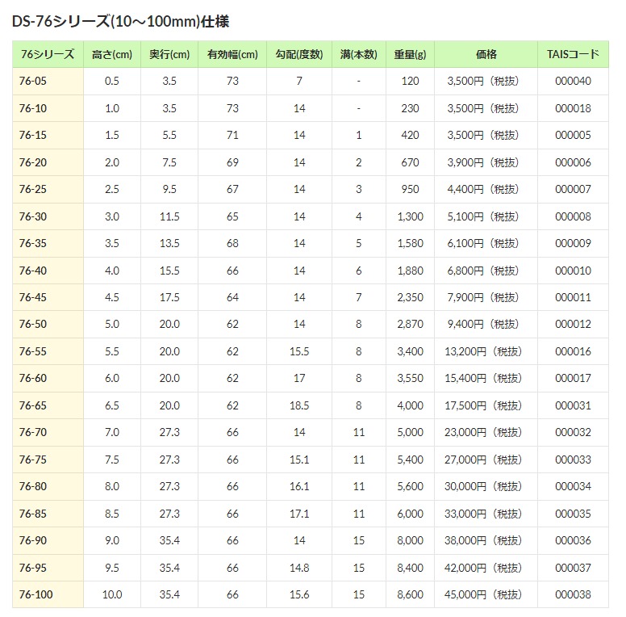Click the 76-05 row label
Viewport: 626px width, 617px height.
click(33, 81)
